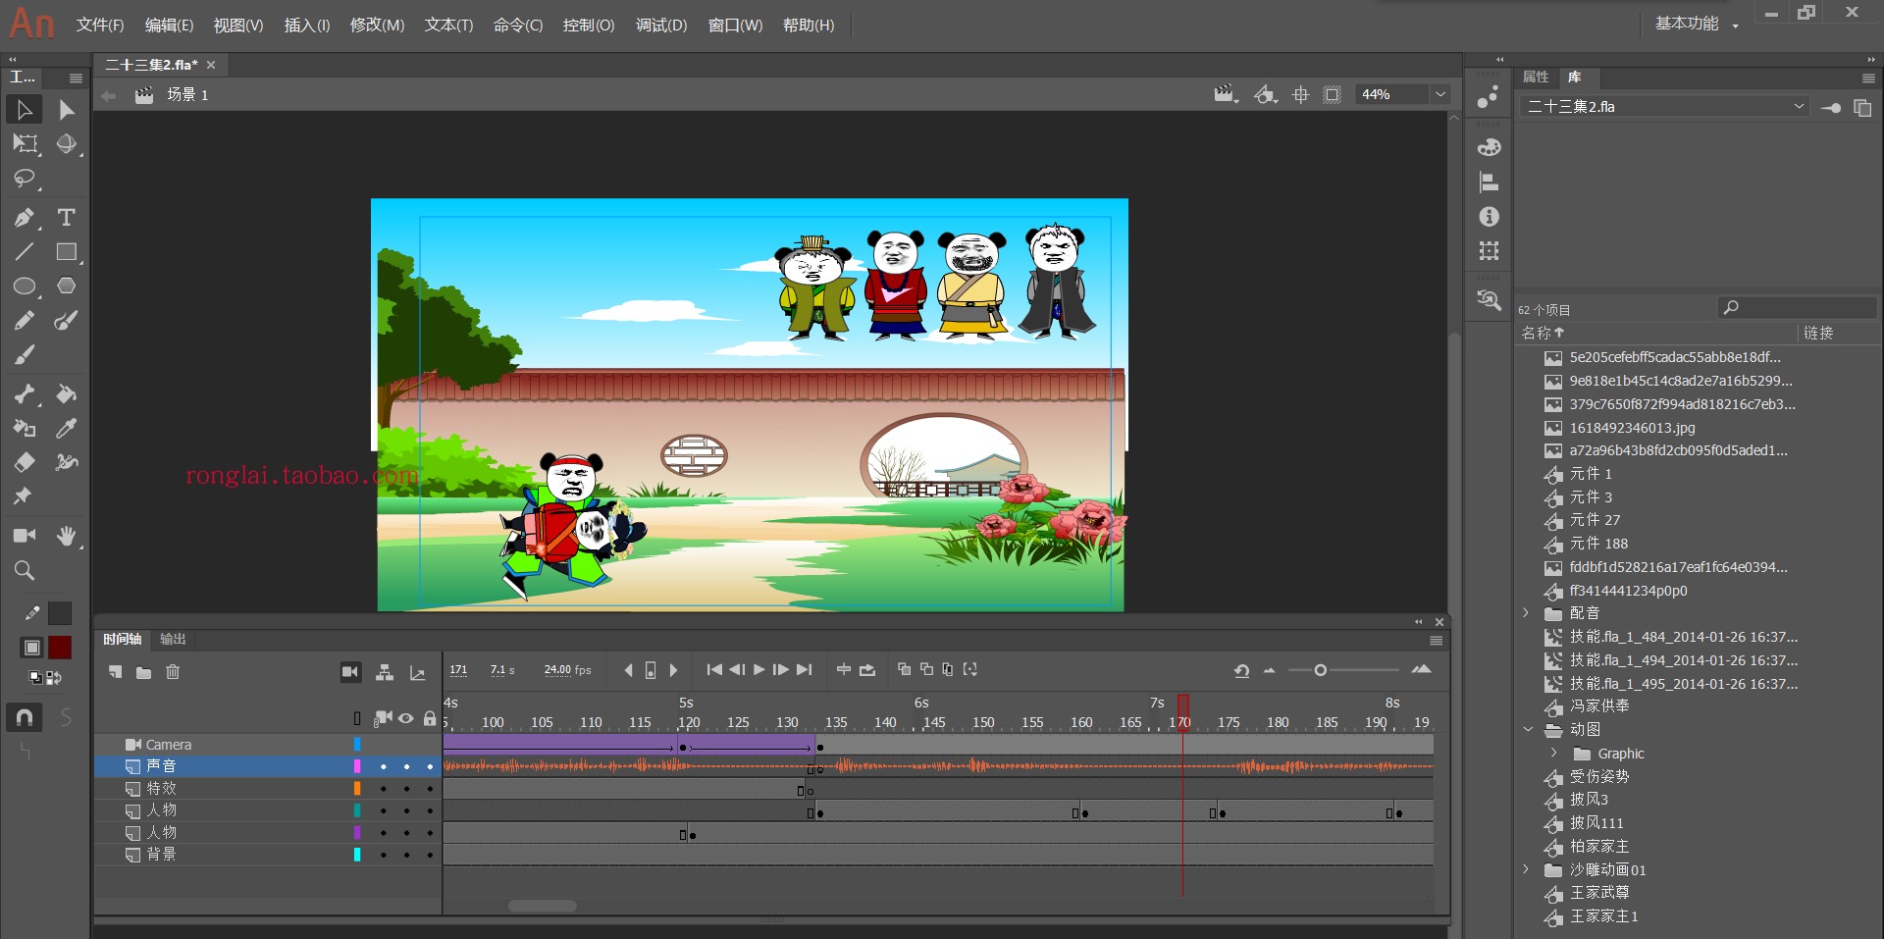This screenshot has height=939, width=1884.
Task: Select the Rectangle tool
Action: 66,252
